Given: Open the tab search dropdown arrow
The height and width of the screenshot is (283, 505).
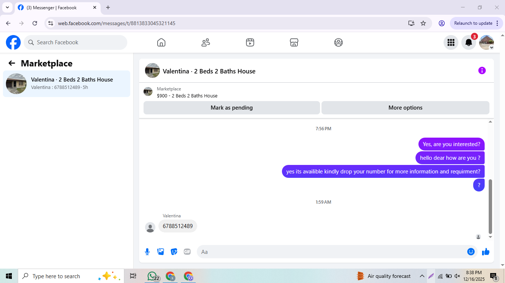Looking at the screenshot, I should click(7, 7).
